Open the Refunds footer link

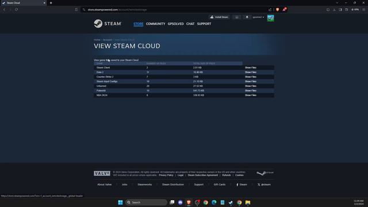[227, 175]
